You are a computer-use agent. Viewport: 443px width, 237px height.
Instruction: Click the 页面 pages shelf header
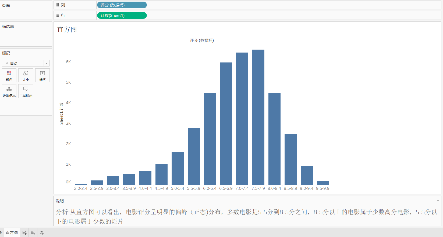click(x=6, y=5)
